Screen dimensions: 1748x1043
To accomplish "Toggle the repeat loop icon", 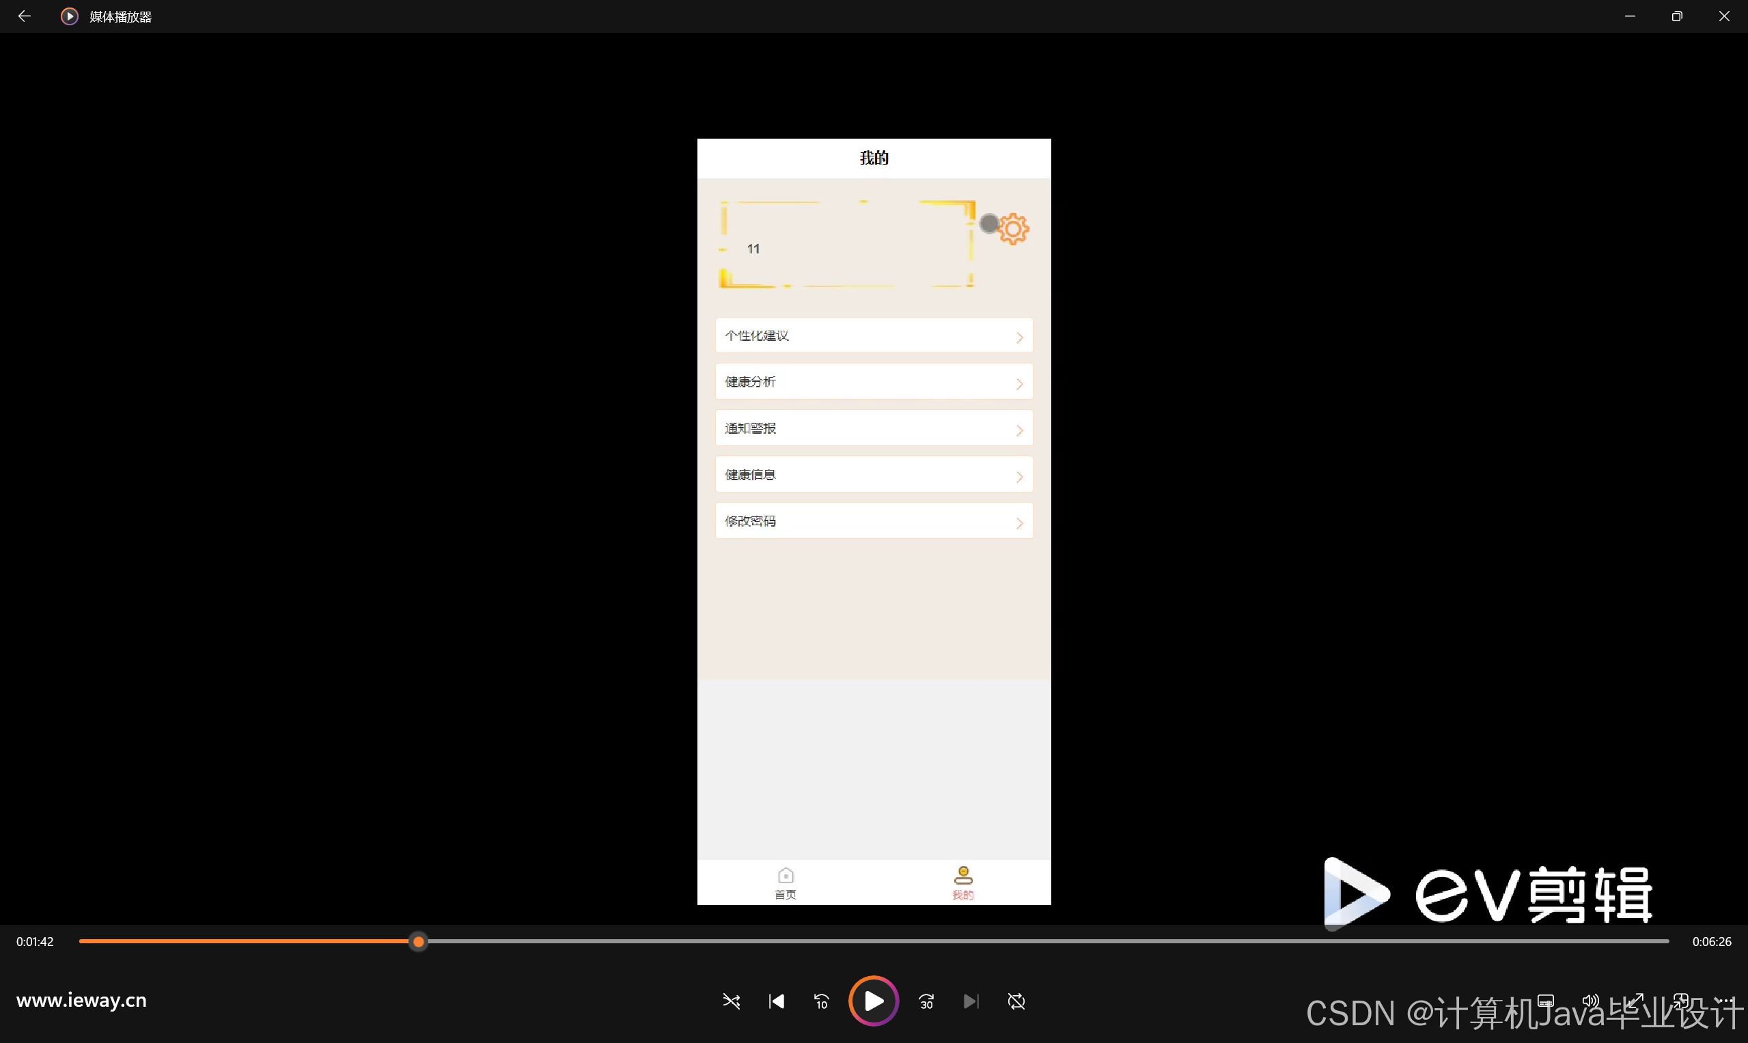I will [1016, 1001].
